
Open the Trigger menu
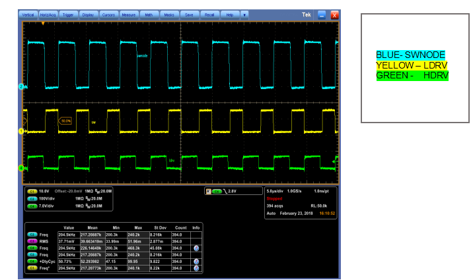(x=67, y=14)
